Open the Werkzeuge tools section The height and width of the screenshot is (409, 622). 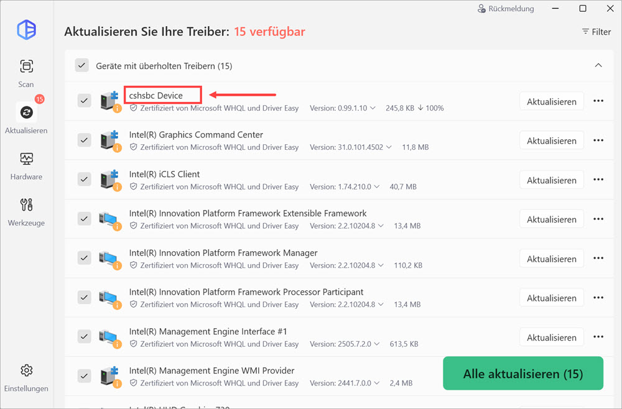coord(27,212)
